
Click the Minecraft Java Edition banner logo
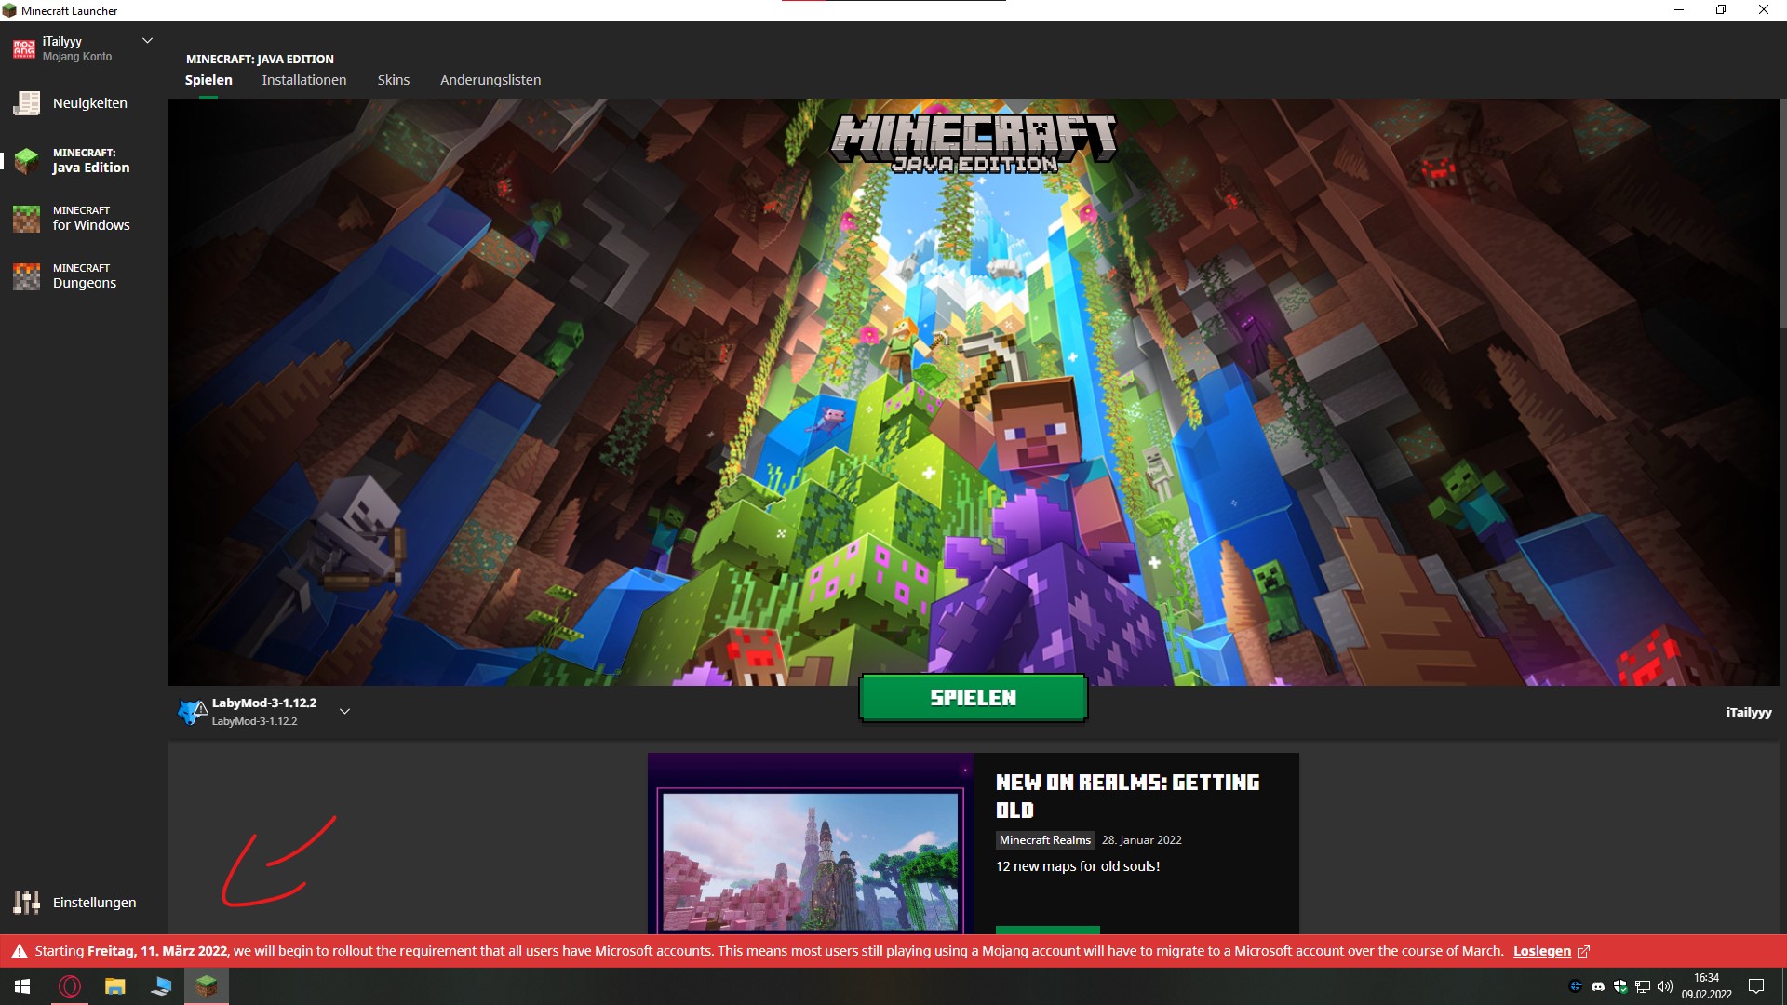pyautogui.click(x=974, y=144)
